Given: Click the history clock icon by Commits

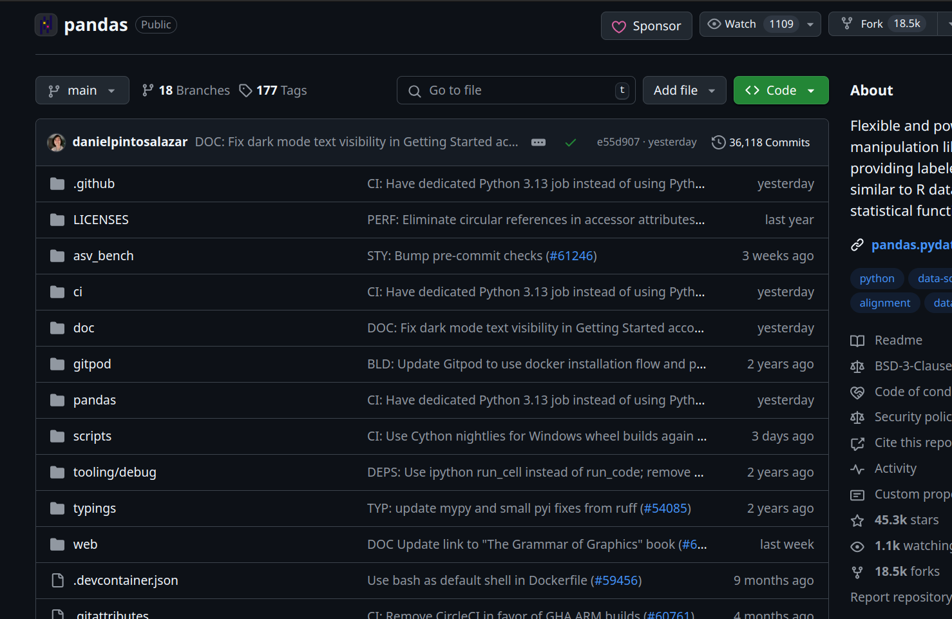Looking at the screenshot, I should point(718,142).
